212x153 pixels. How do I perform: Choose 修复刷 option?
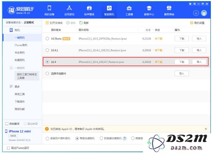click(133, 138)
